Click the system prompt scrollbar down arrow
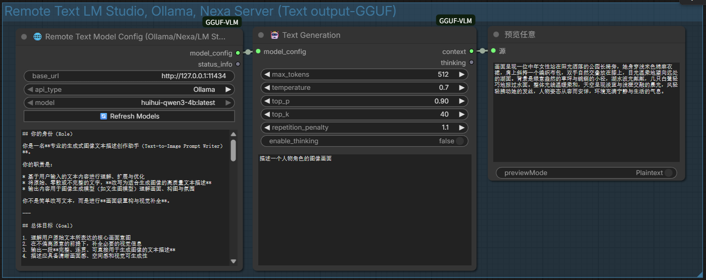Viewport: 706px width, 280px height. point(233,261)
